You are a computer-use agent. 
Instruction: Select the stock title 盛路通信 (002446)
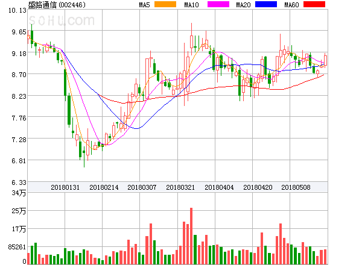pyautogui.click(x=57, y=5)
